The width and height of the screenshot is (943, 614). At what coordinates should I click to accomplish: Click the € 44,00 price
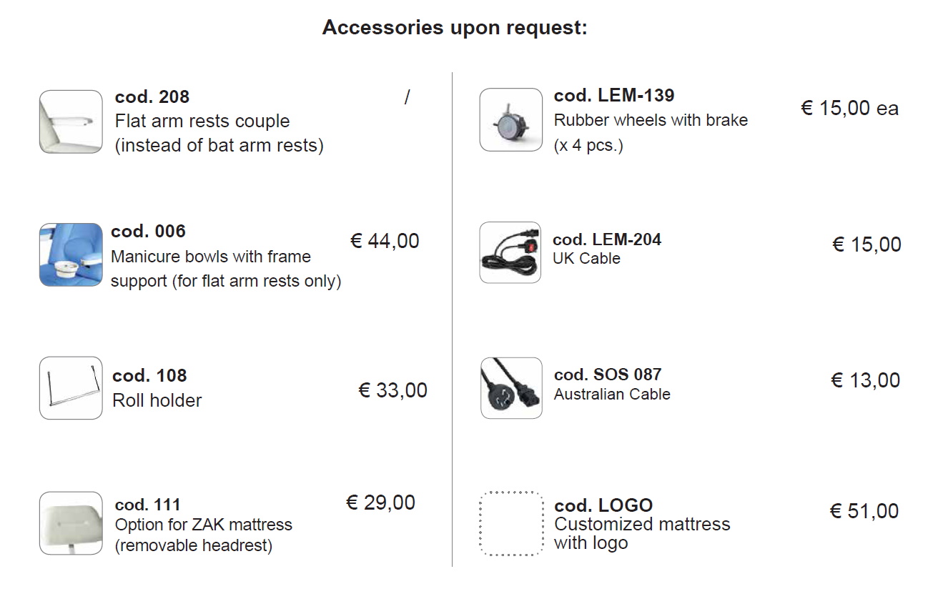click(385, 242)
